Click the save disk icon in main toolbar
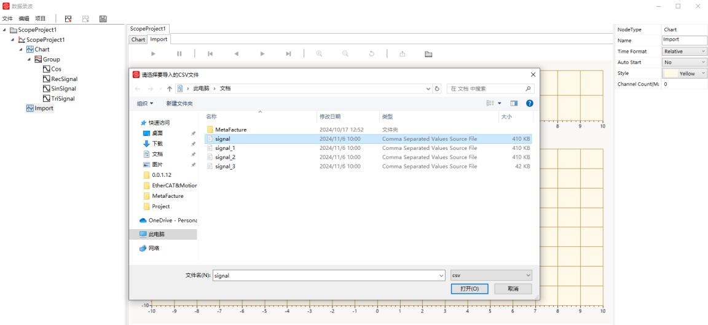Viewport: 708px width, 325px height. [103, 18]
